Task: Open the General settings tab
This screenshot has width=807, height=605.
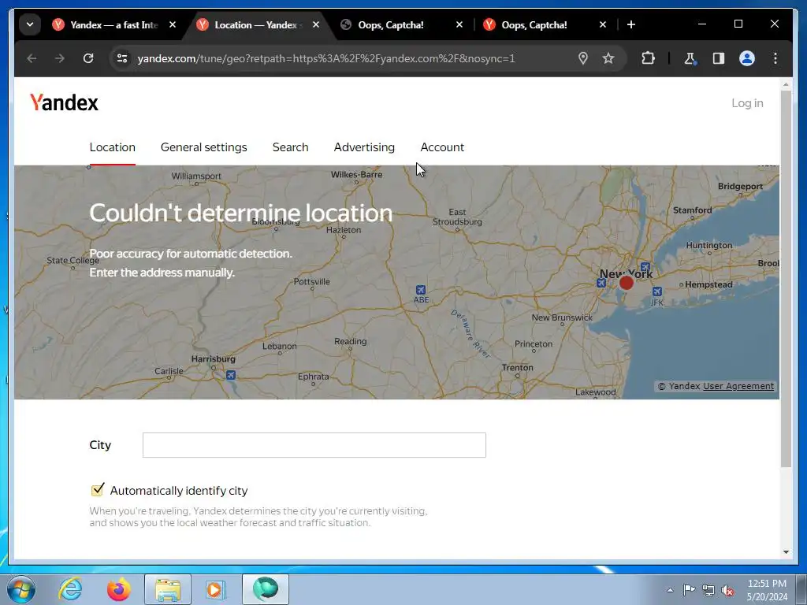Action: click(204, 147)
